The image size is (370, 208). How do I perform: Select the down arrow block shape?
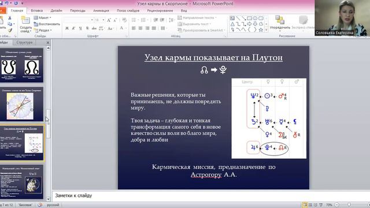[255, 24]
